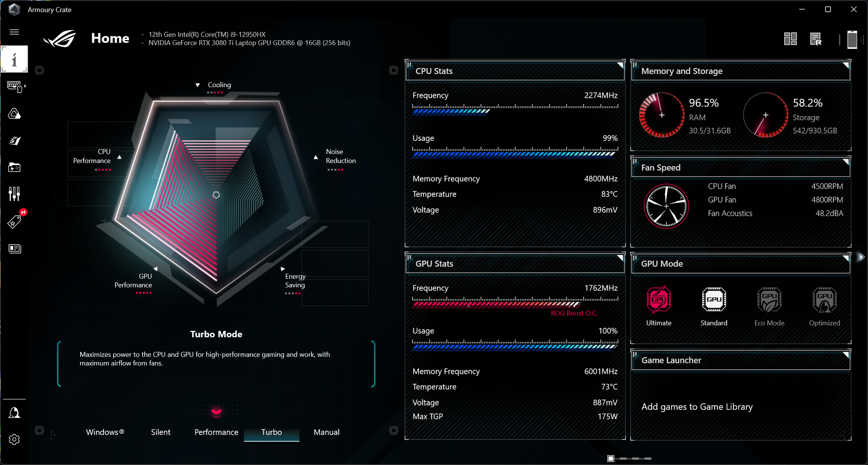Select Eco Mode GPU icon

point(769,299)
